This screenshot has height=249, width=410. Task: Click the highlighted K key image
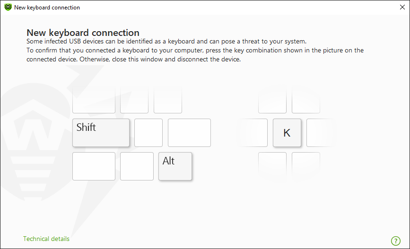pos(287,133)
